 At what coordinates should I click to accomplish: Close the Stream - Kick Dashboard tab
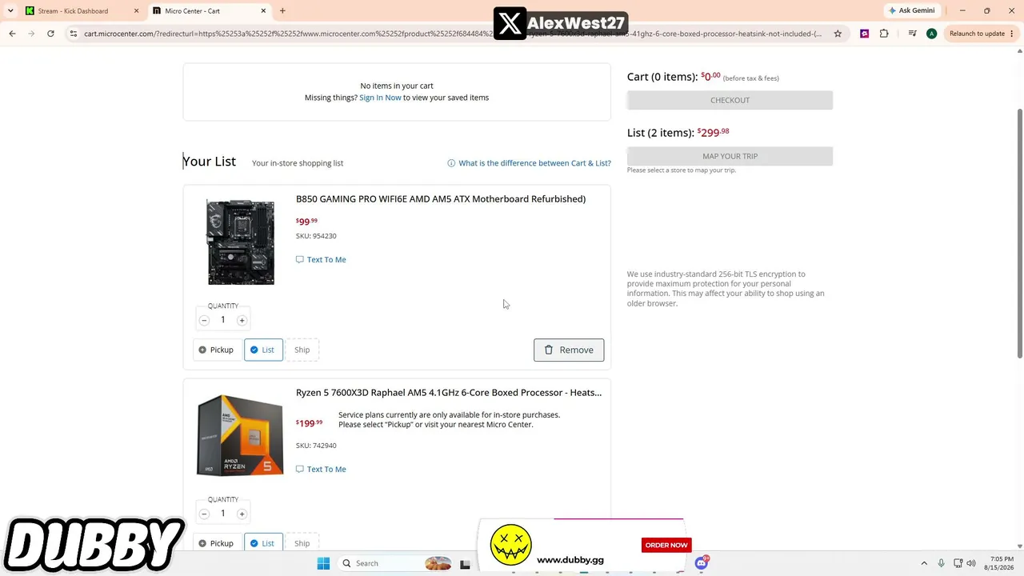point(136,11)
